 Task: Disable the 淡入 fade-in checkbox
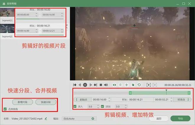point(75,106)
